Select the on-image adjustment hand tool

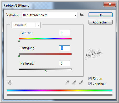point(9,82)
